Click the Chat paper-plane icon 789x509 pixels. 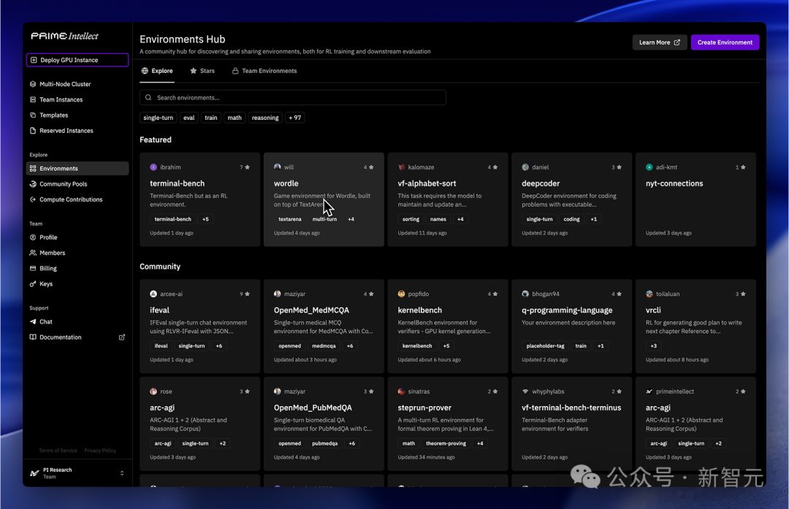(33, 322)
